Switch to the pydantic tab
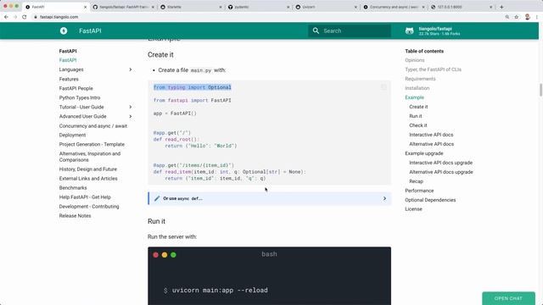The height and width of the screenshot is (305, 543). (x=258, y=7)
